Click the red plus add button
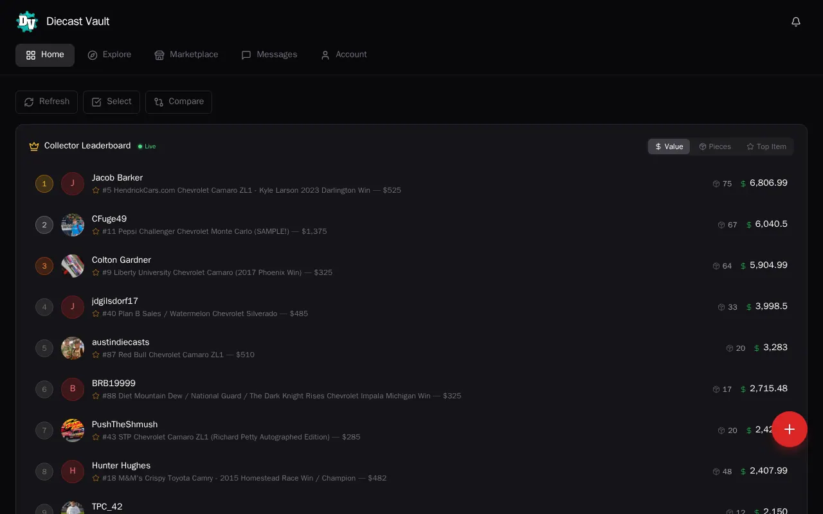Image resolution: width=823 pixels, height=514 pixels. point(790,429)
